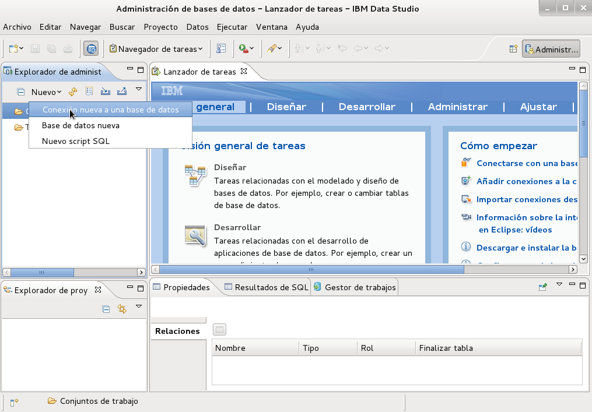Click the grayed Previous Annotation arrow icon

(x=320, y=48)
